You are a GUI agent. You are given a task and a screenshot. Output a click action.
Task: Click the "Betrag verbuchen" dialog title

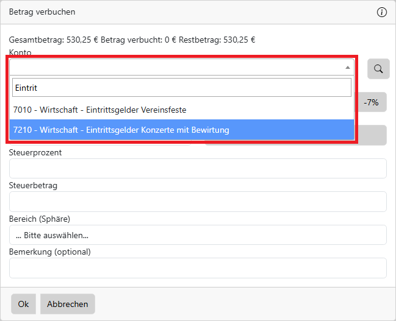pyautogui.click(x=42, y=12)
